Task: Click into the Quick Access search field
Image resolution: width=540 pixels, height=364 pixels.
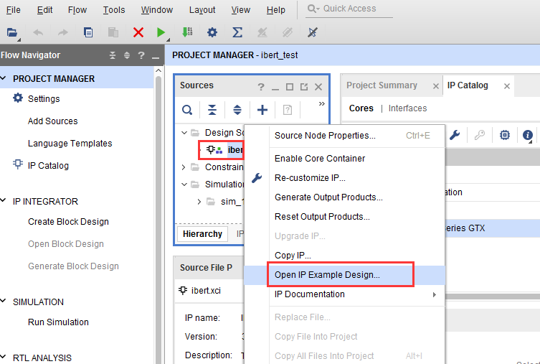Action: 349,9
